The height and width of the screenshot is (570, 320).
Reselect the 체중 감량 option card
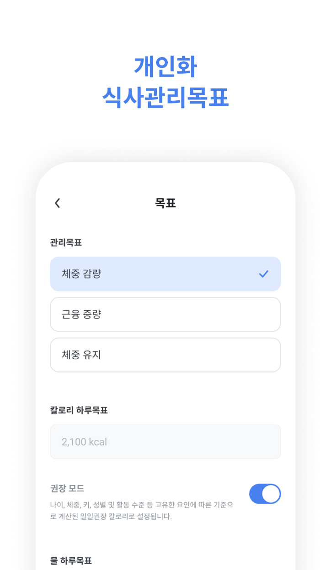(165, 274)
